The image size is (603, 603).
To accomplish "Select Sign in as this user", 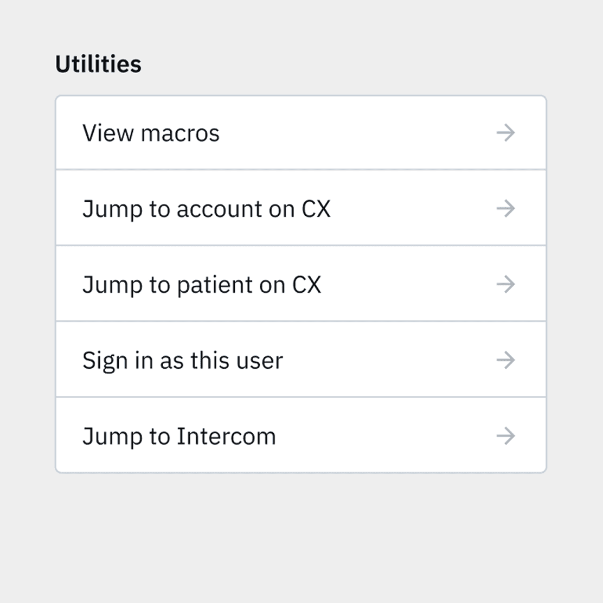I will (301, 359).
